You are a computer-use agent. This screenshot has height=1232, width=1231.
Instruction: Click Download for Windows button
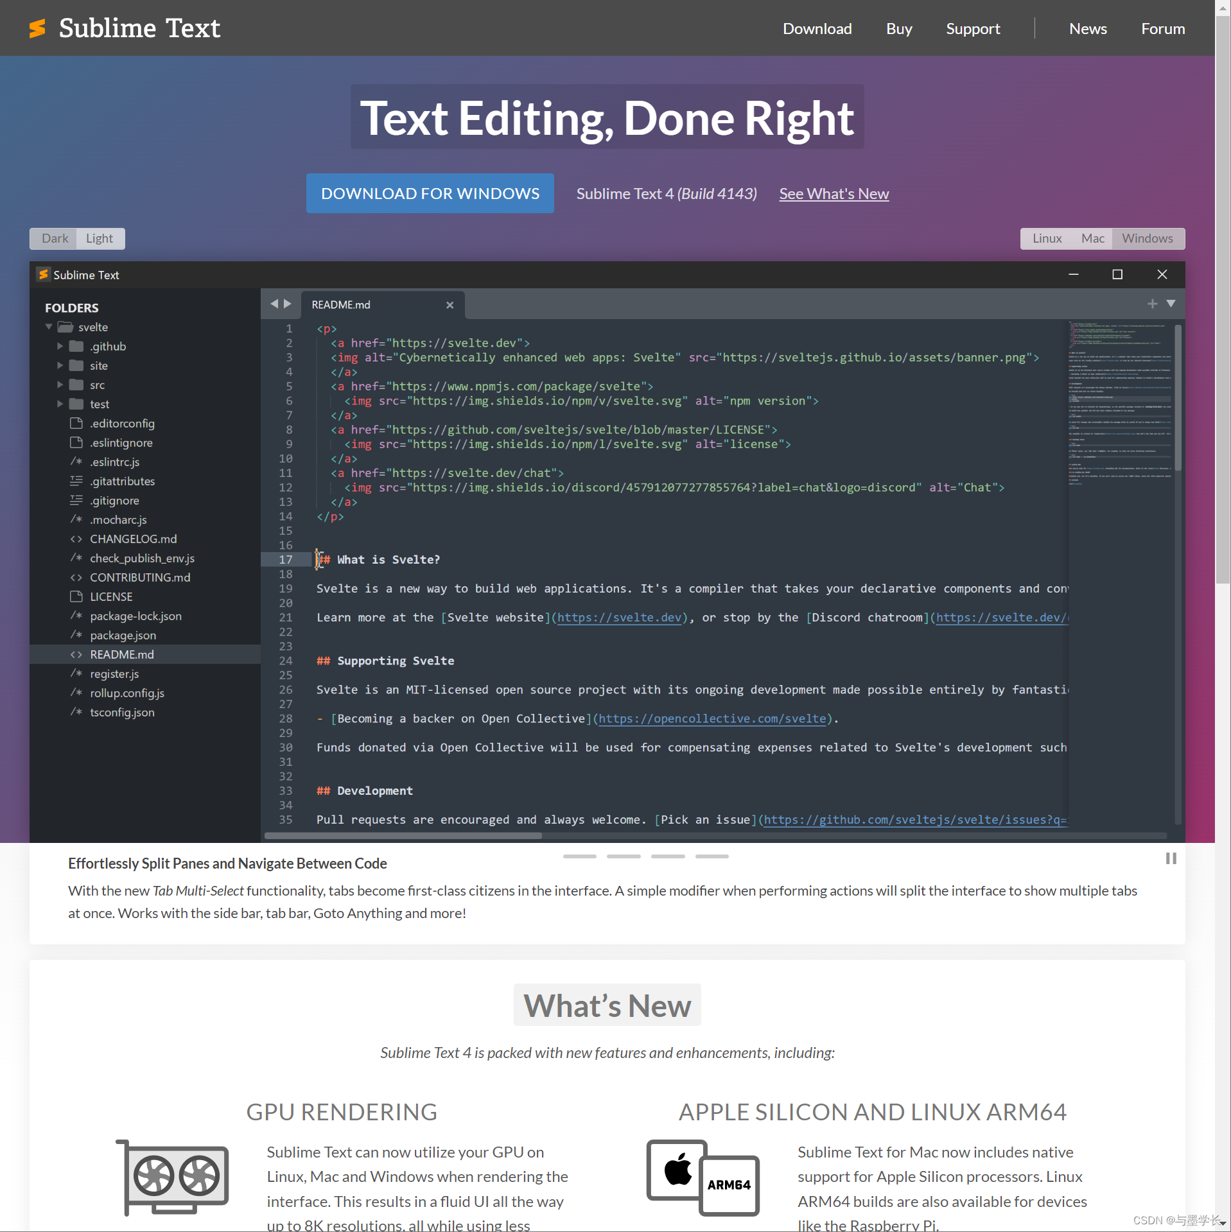[x=430, y=193]
